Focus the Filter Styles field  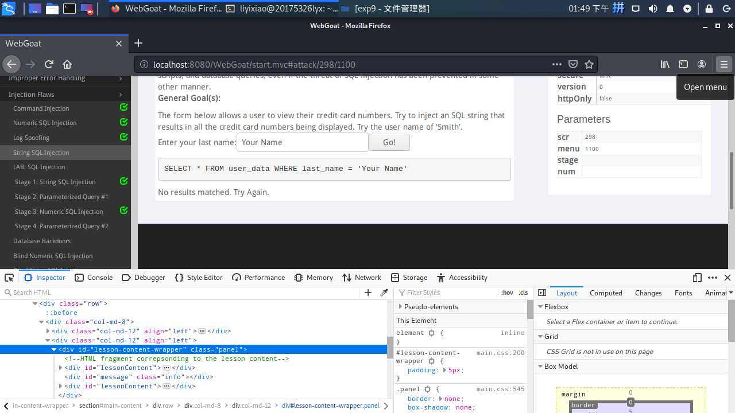tap(448, 293)
